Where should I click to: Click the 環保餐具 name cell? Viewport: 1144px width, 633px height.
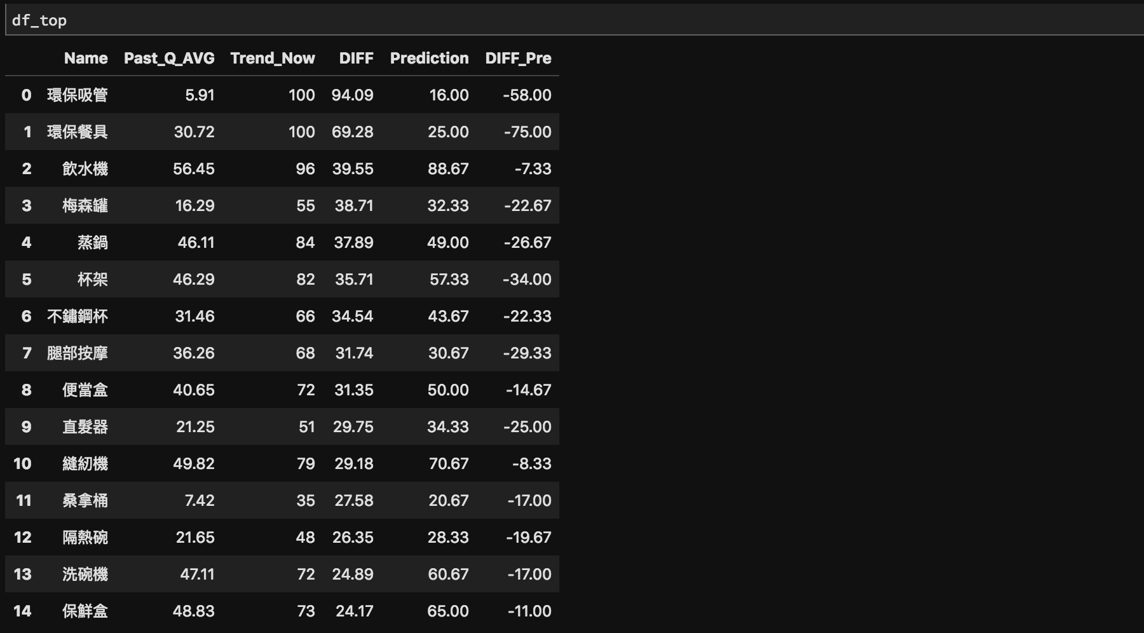pos(78,132)
